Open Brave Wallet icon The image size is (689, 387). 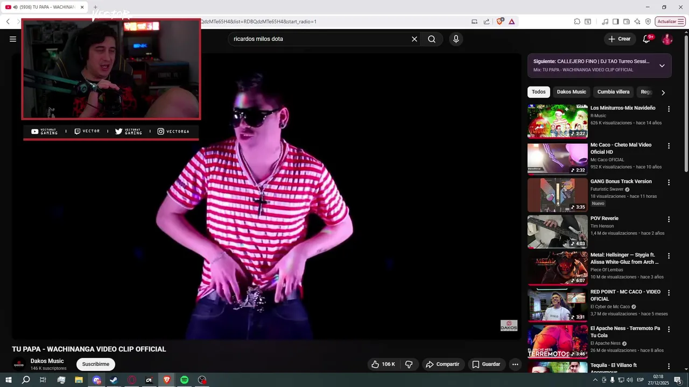click(x=627, y=21)
